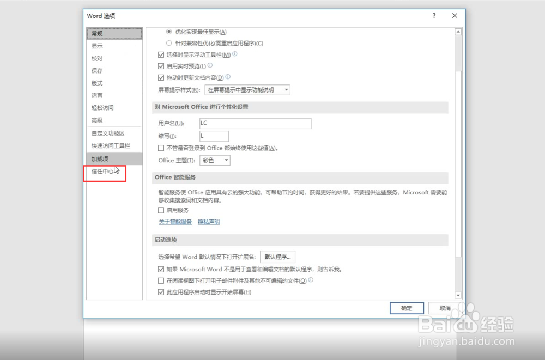Enable the 启用服务 checkbox
This screenshot has width=545, height=360.
tap(161, 210)
